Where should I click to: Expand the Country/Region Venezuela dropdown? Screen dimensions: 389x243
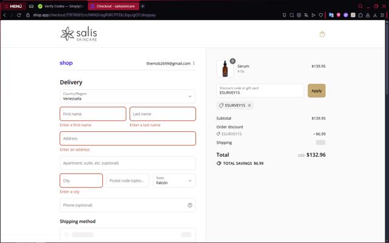tap(128, 96)
